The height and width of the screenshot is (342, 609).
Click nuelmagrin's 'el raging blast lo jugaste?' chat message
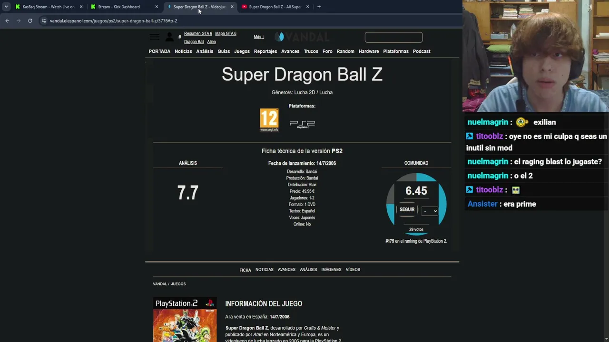(535, 162)
